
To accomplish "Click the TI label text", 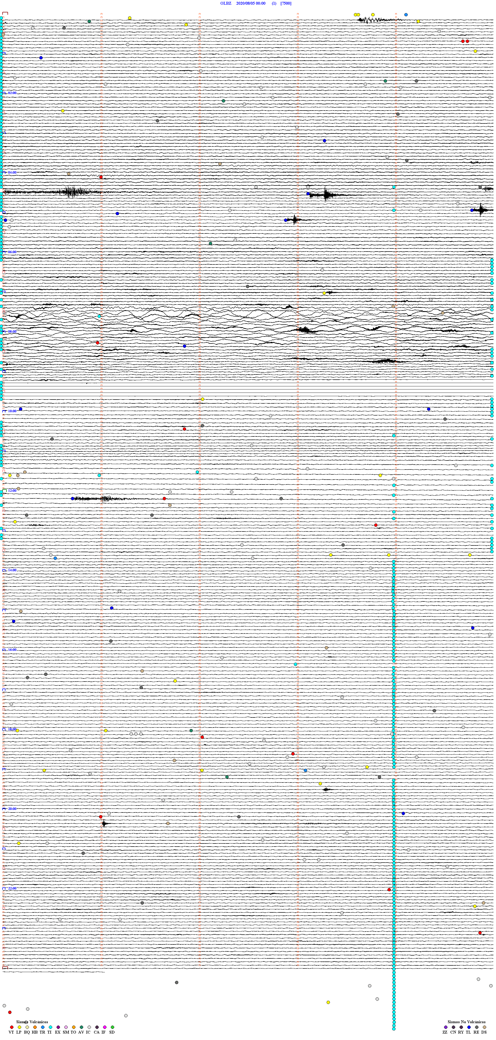I will click(49, 1032).
